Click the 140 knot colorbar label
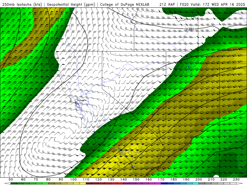The height and width of the screenshot is (185, 247). click(124, 179)
